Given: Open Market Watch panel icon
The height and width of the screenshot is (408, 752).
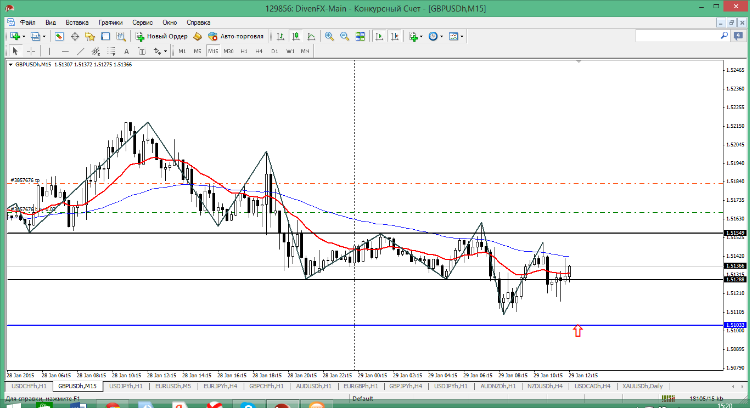Looking at the screenshot, I should [x=59, y=36].
